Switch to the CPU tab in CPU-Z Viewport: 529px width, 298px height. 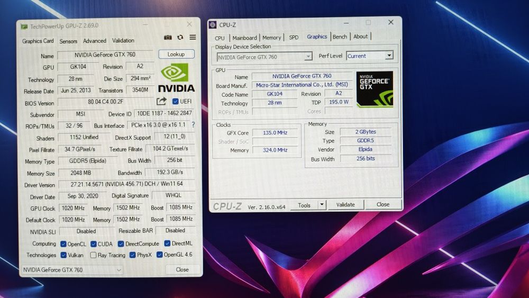tap(220, 38)
